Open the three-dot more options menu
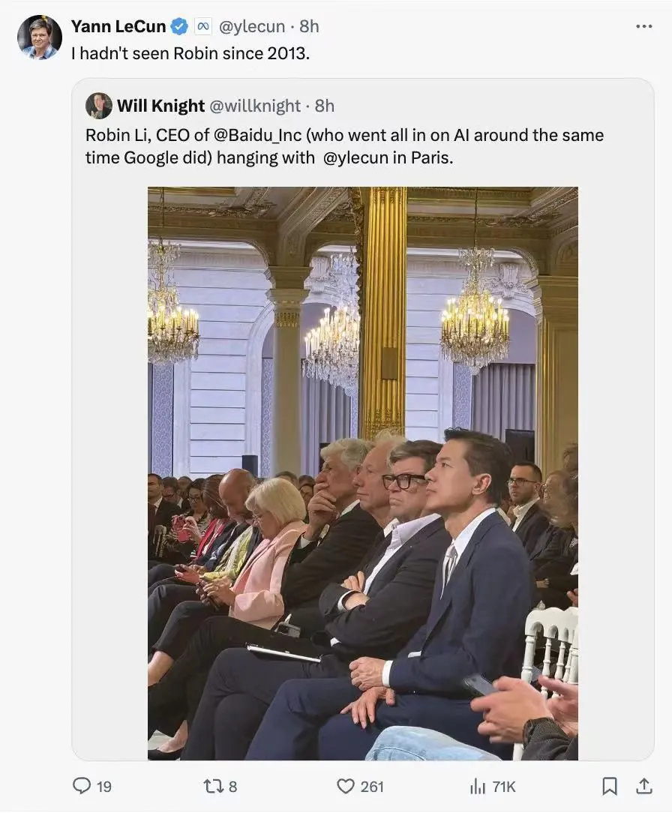The height and width of the screenshot is (813, 672). click(x=644, y=26)
